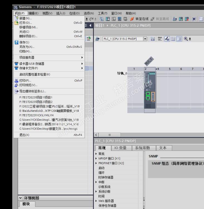Choose 打开(O)... menu entry
Viewport: 204px width, 209px height.
click(x=49, y=23)
